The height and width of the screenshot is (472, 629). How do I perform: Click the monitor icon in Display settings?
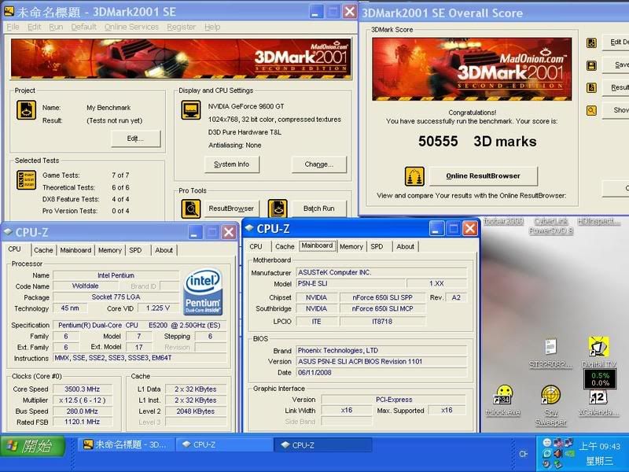point(191,110)
